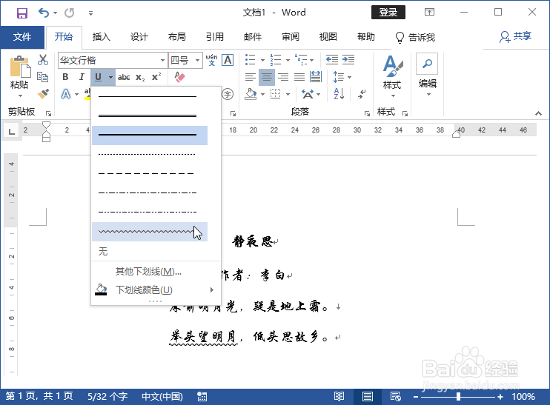Click line and paragraph spacing icon
This screenshot has width=550, height=405.
[x=339, y=77]
